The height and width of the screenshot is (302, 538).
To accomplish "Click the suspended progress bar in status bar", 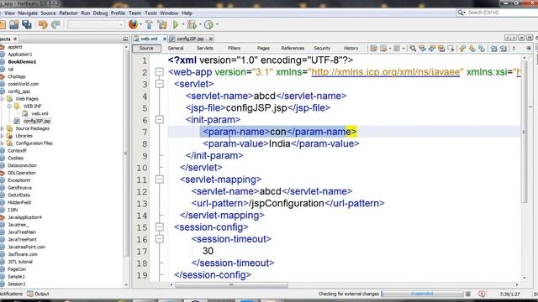I will 422,294.
